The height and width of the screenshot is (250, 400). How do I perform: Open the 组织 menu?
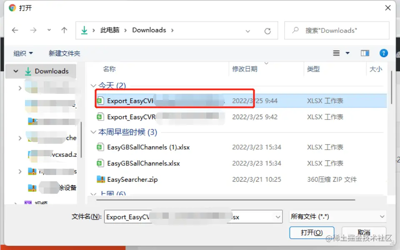click(x=23, y=53)
